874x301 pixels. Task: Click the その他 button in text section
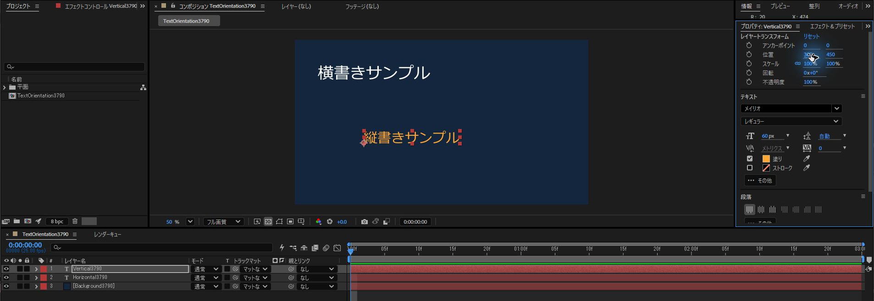tap(760, 181)
